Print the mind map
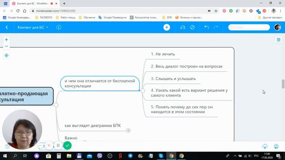285x160 pixels. click(x=276, y=146)
